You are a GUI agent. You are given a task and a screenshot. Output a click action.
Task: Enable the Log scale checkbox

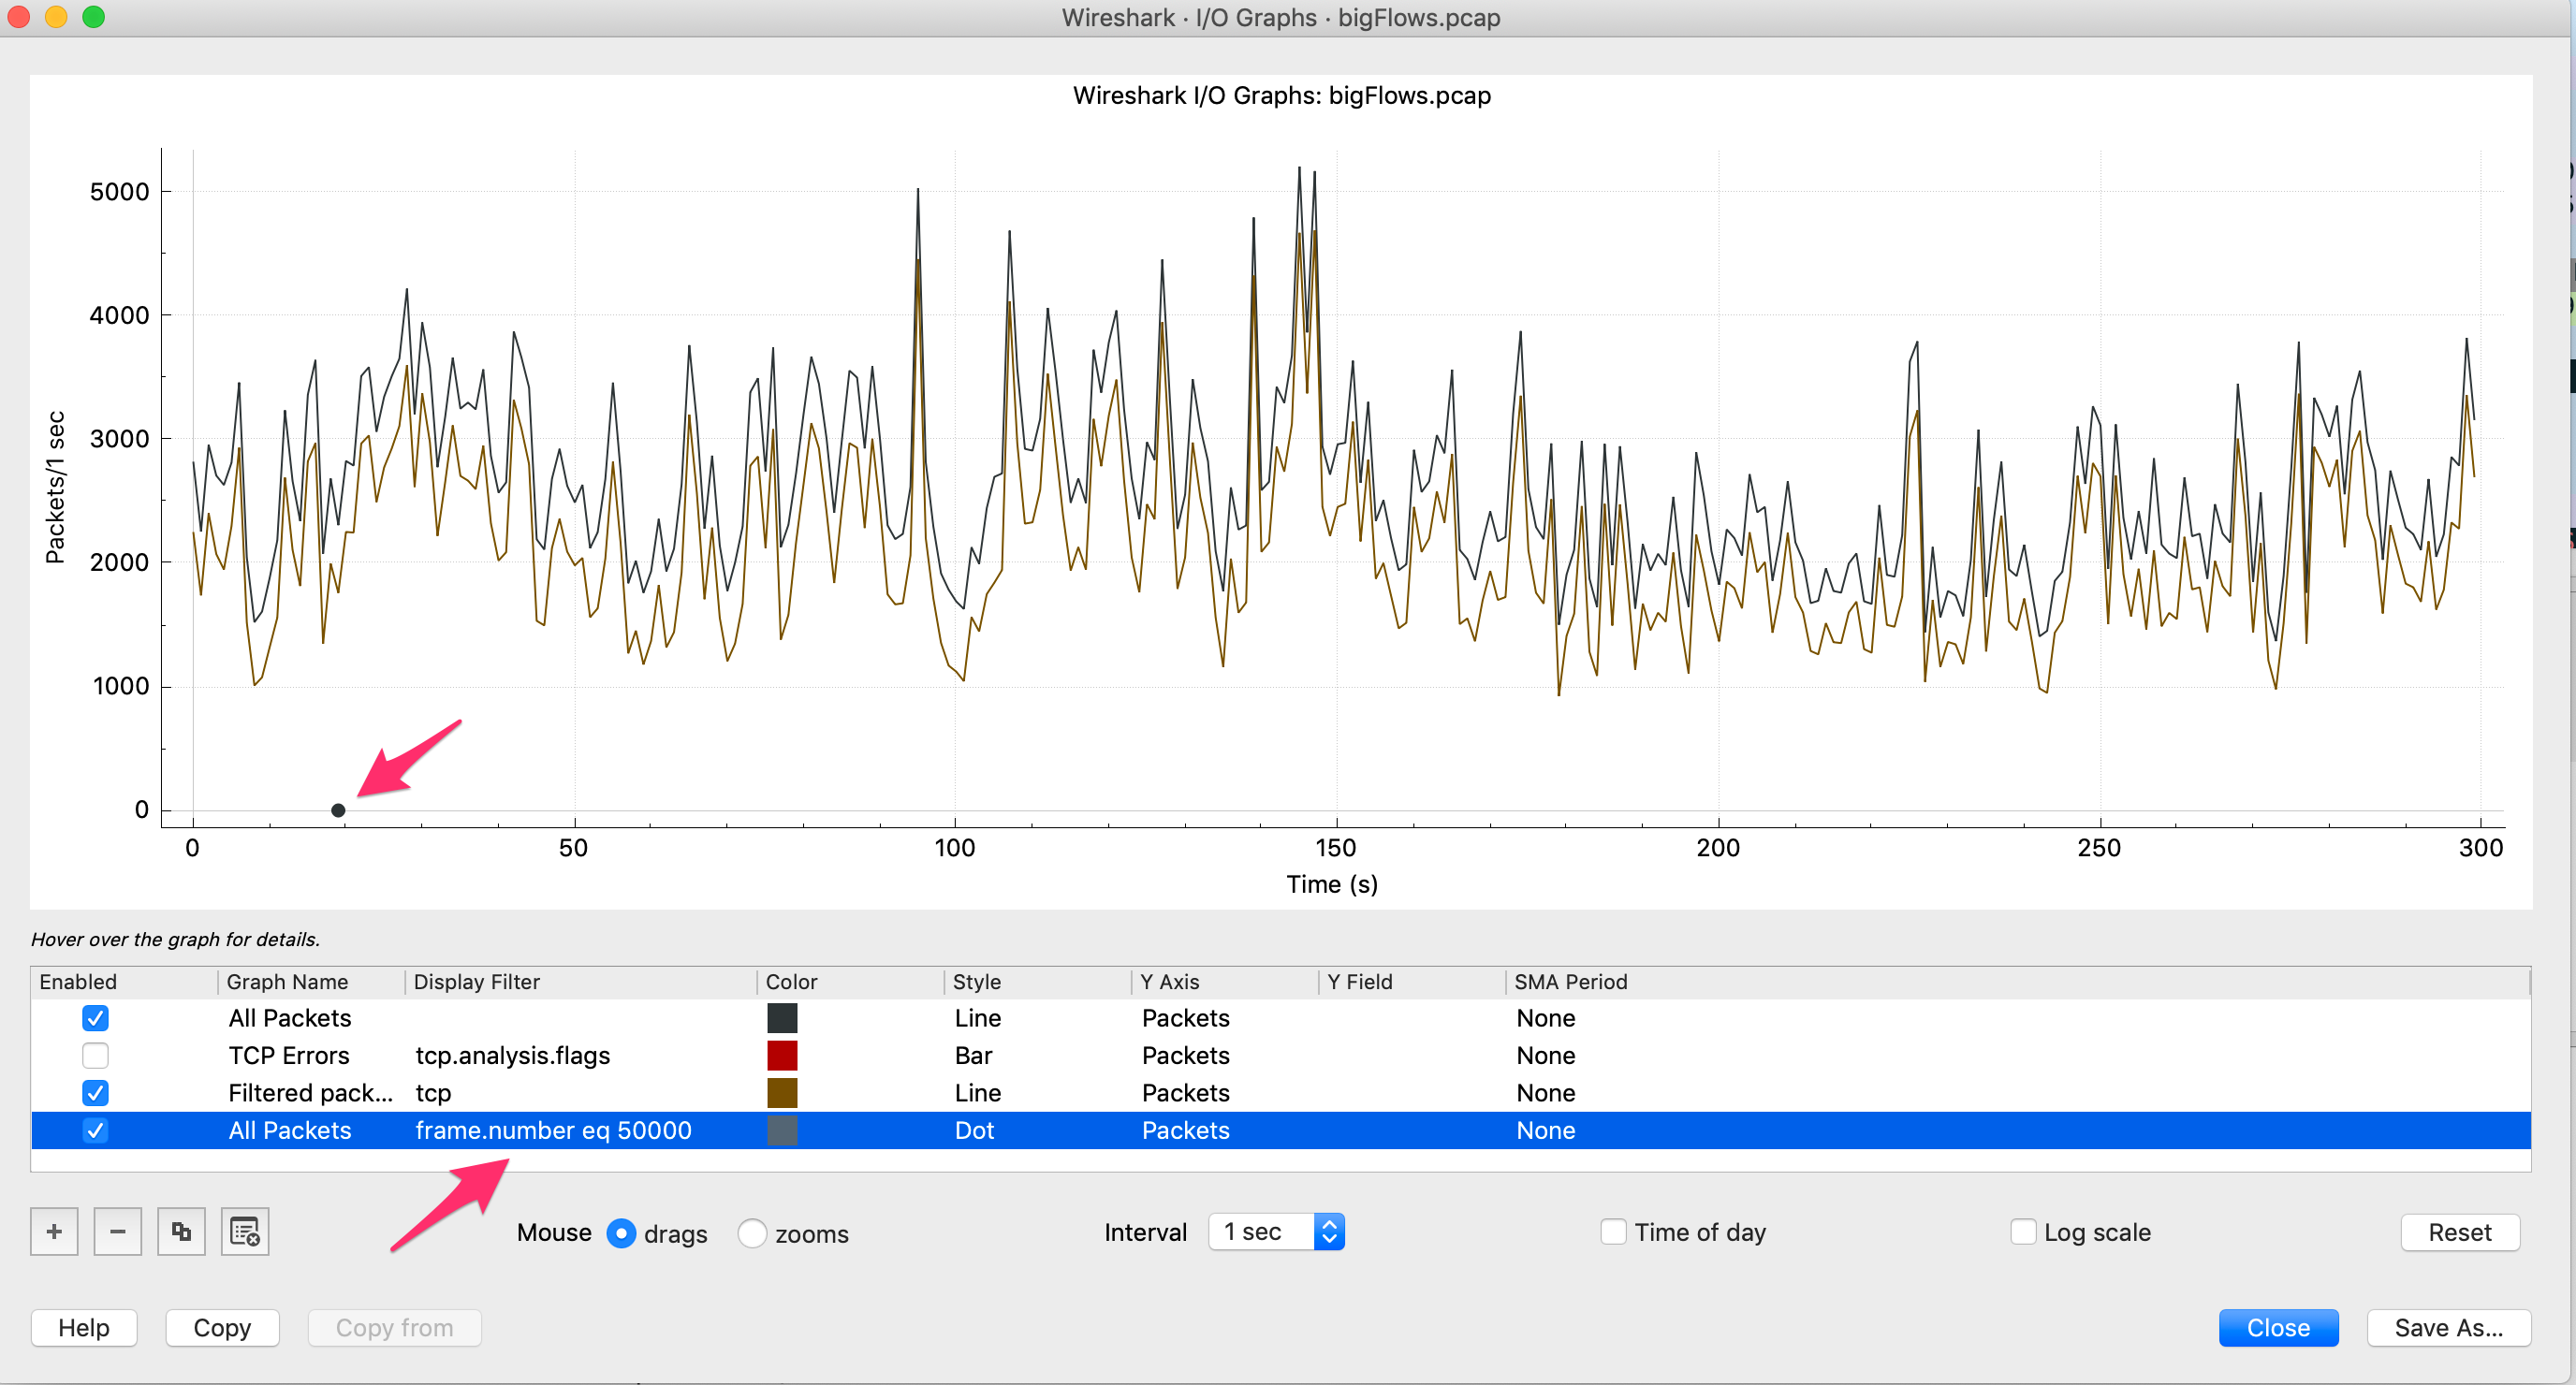2023,1231
